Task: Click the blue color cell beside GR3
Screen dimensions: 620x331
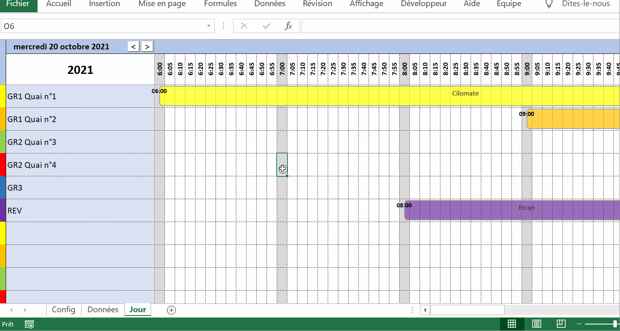Action: pyautogui.click(x=3, y=188)
